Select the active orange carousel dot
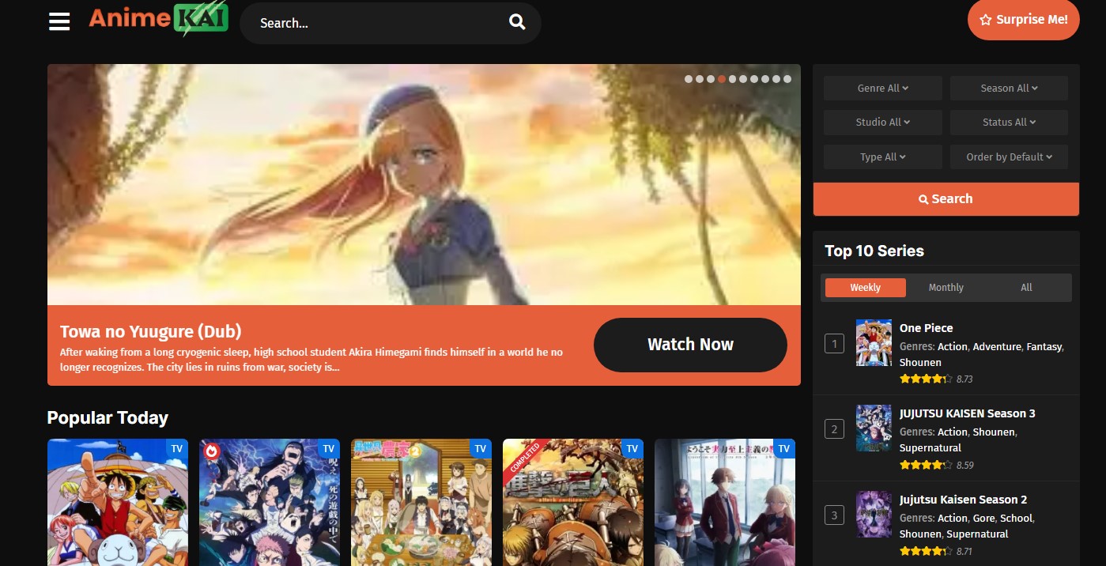The image size is (1106, 566). coord(722,79)
